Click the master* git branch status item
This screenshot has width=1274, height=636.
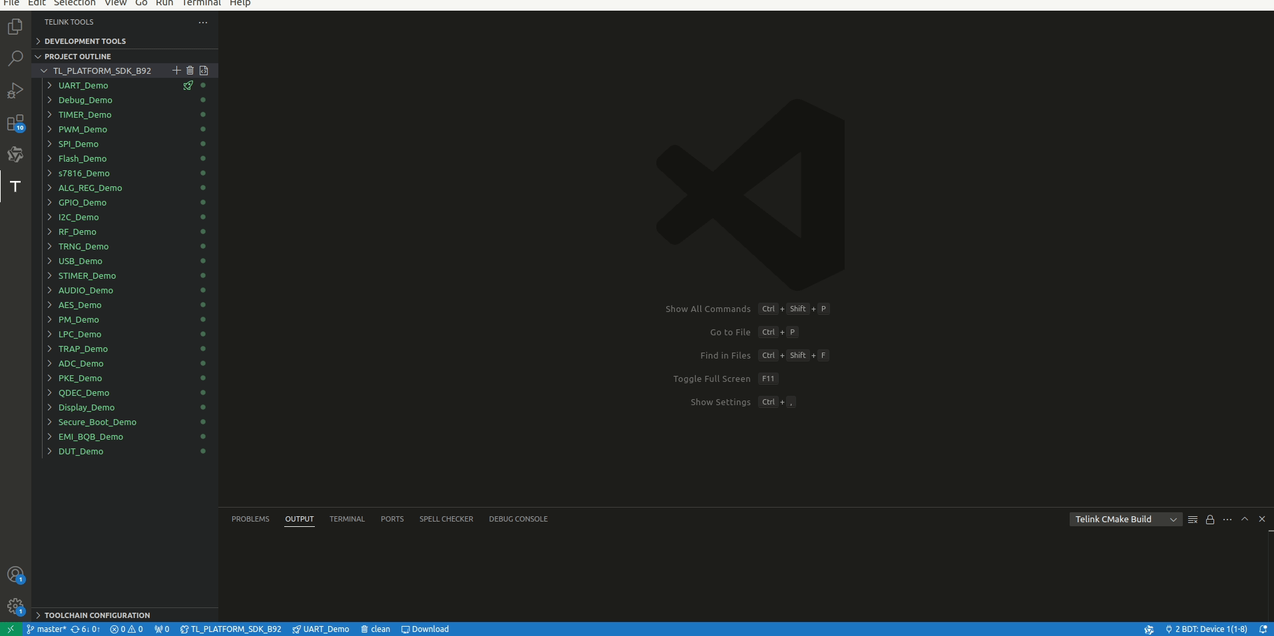[46, 629]
